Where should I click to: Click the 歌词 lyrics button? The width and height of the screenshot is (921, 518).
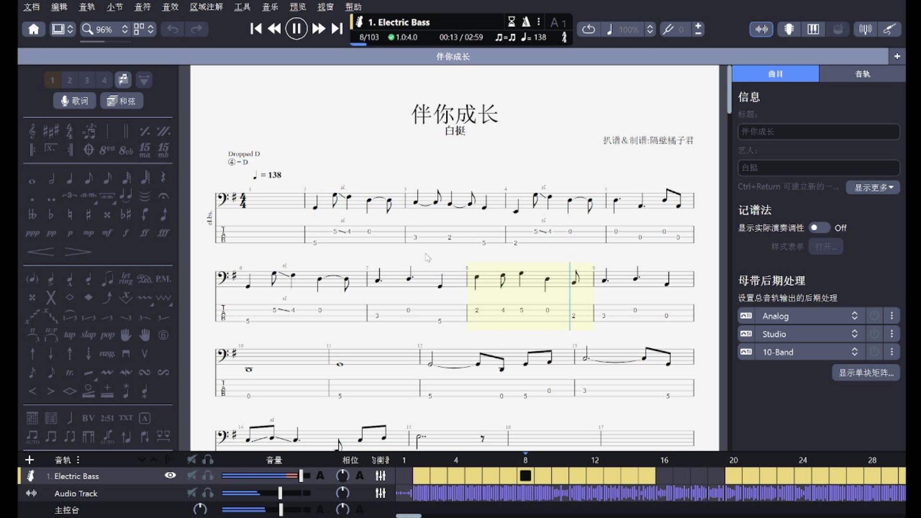[x=74, y=101]
